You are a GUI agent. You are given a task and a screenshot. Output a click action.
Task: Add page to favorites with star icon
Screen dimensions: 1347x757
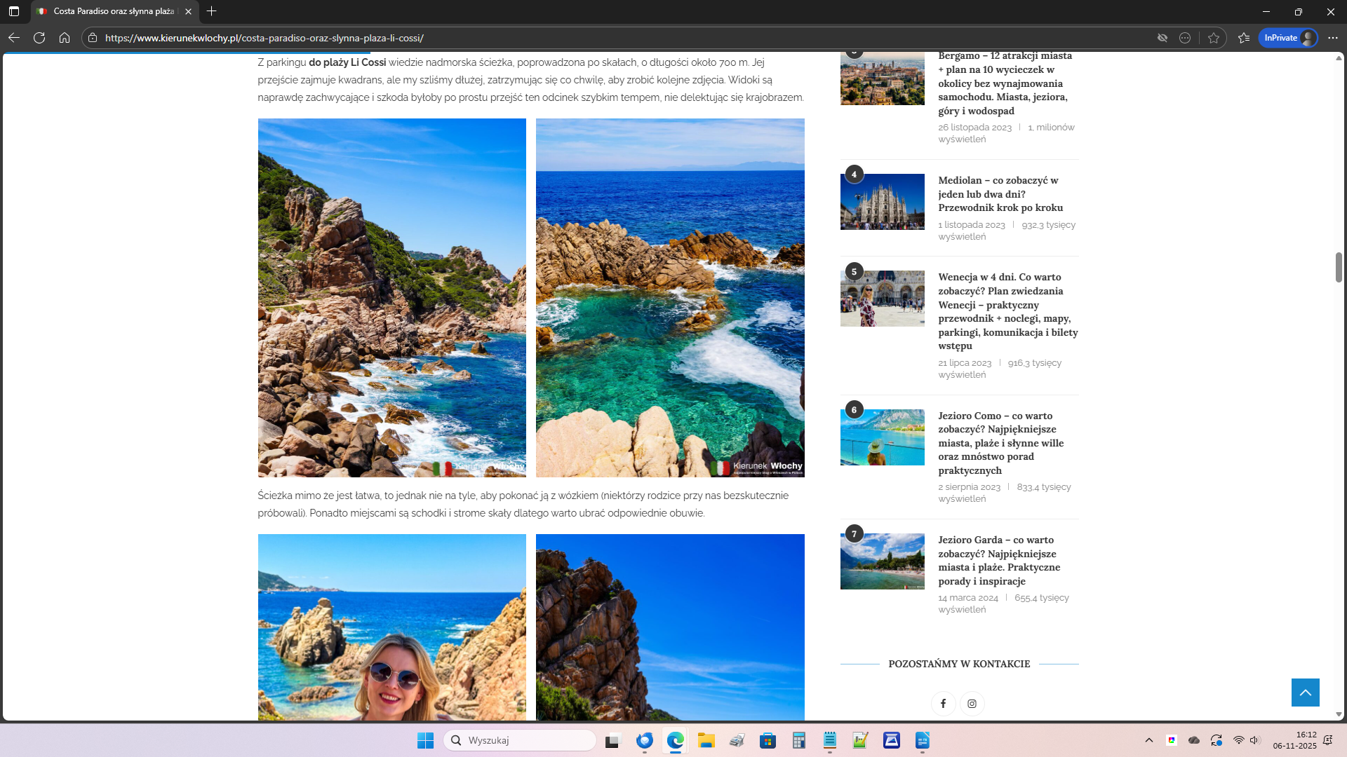pos(1214,38)
